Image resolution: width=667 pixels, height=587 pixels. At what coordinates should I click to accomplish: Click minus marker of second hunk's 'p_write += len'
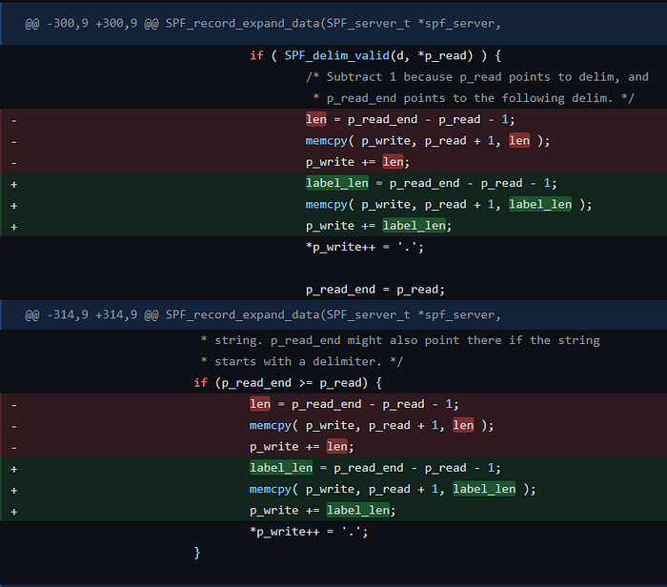pyautogui.click(x=13, y=446)
